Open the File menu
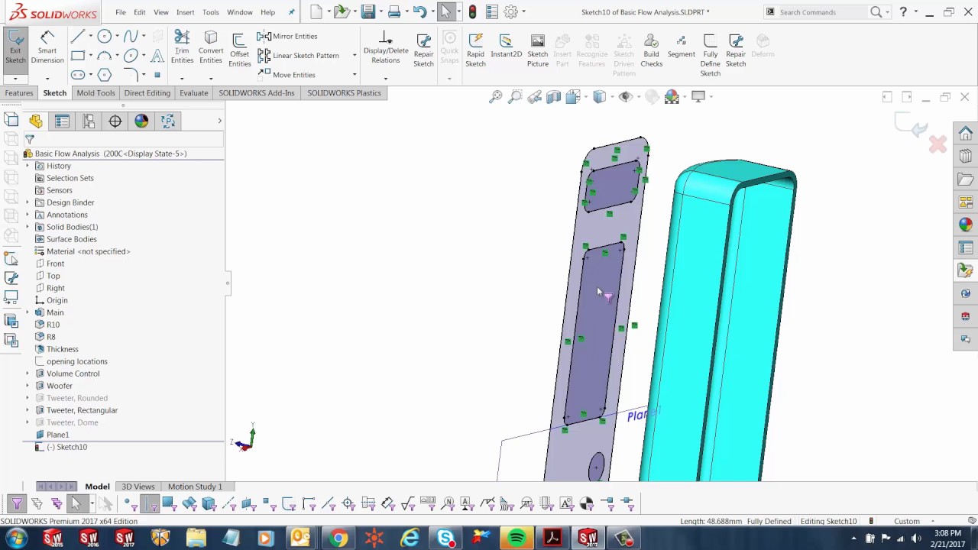Viewport: 978px width, 550px height. 121,12
